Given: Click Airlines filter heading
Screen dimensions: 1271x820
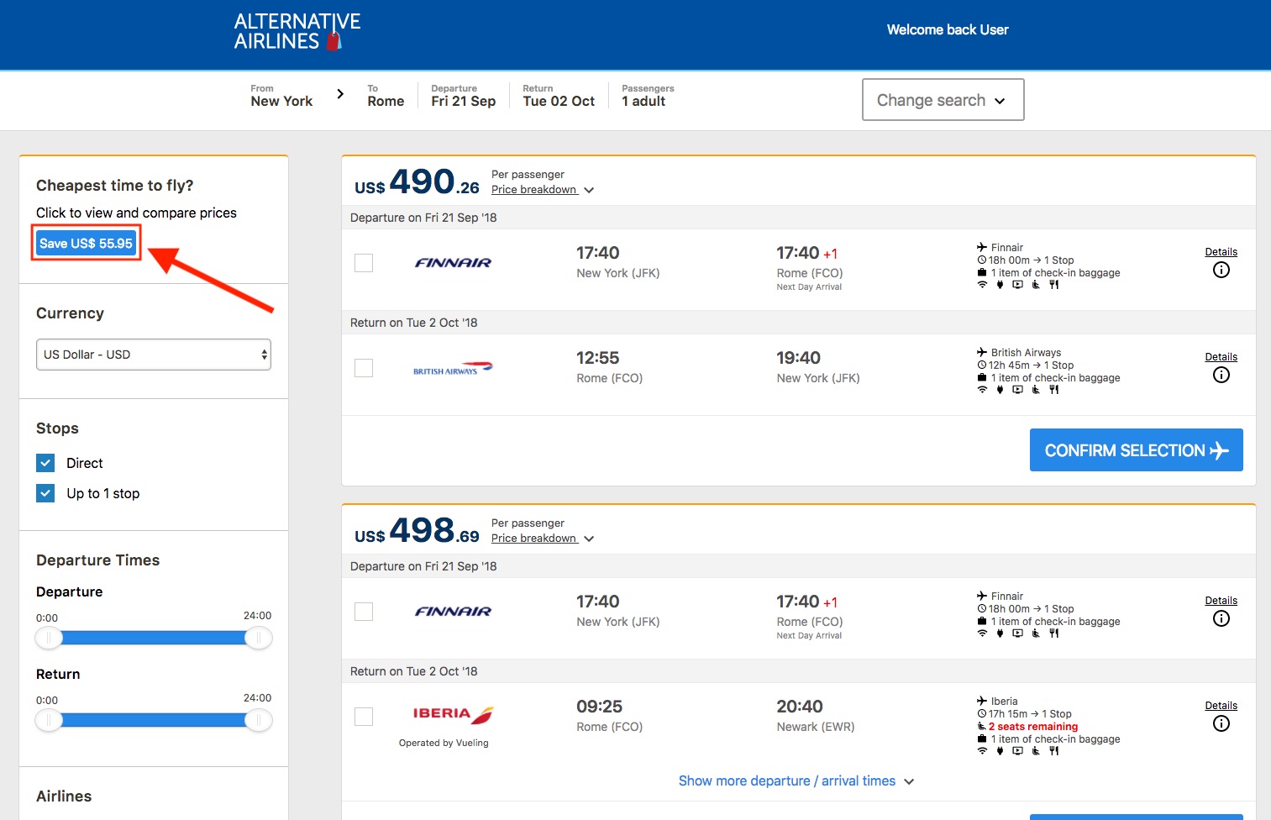Looking at the screenshot, I should tap(64, 796).
